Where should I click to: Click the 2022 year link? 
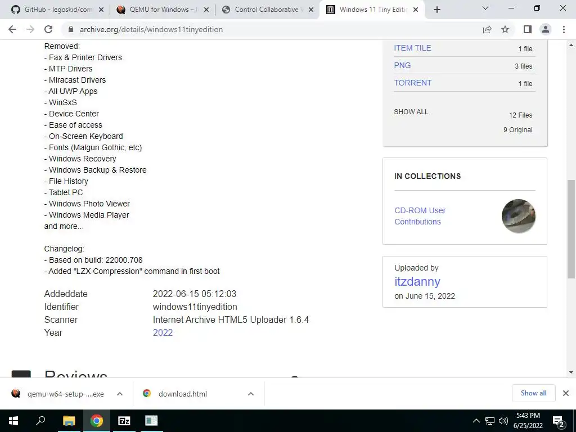pyautogui.click(x=163, y=332)
